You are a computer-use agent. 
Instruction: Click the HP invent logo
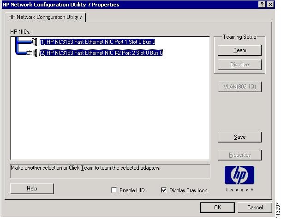coord(239,179)
